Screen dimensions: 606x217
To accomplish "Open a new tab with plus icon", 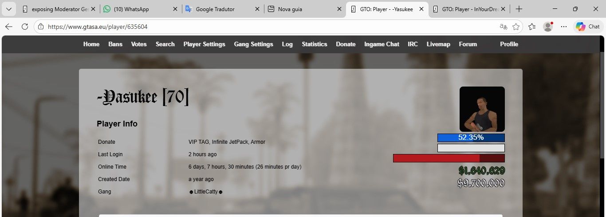I will pos(519,9).
